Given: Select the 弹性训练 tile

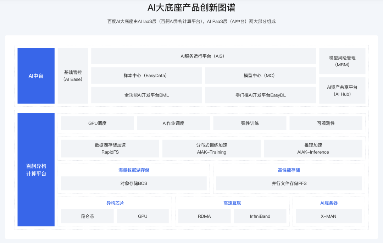Looking at the screenshot, I should [250, 123].
